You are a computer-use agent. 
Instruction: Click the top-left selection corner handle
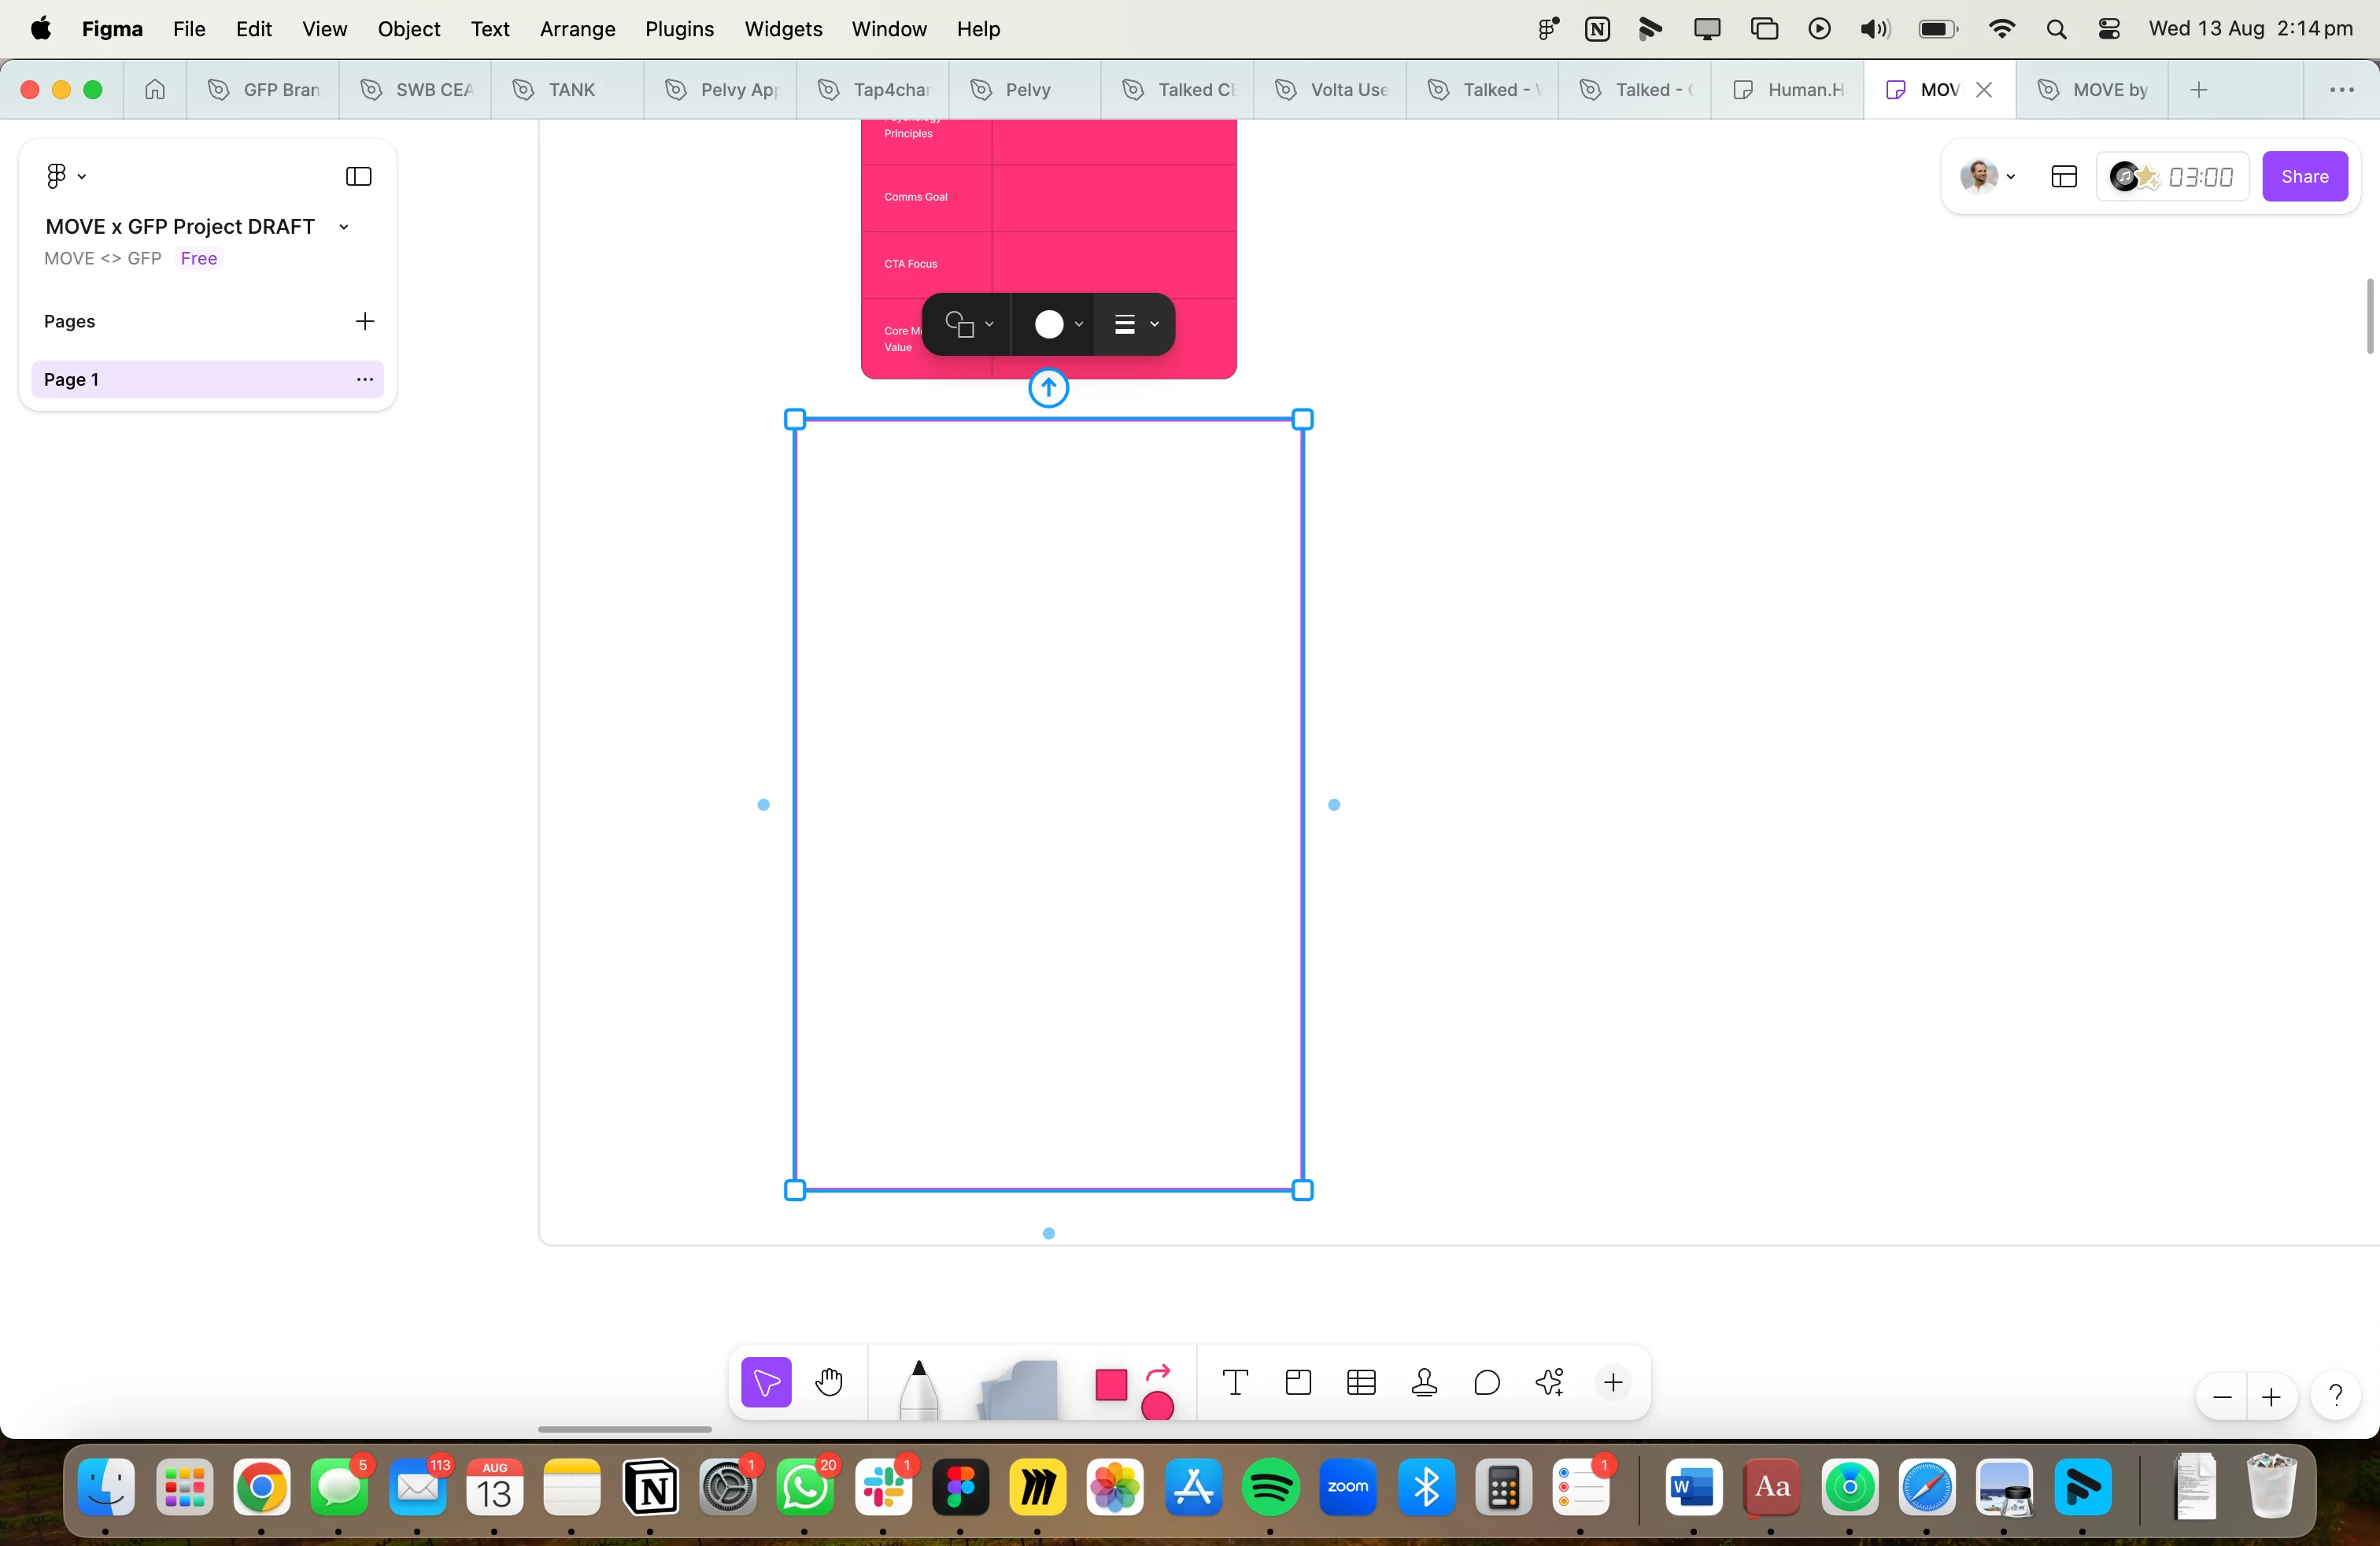pyautogui.click(x=795, y=420)
